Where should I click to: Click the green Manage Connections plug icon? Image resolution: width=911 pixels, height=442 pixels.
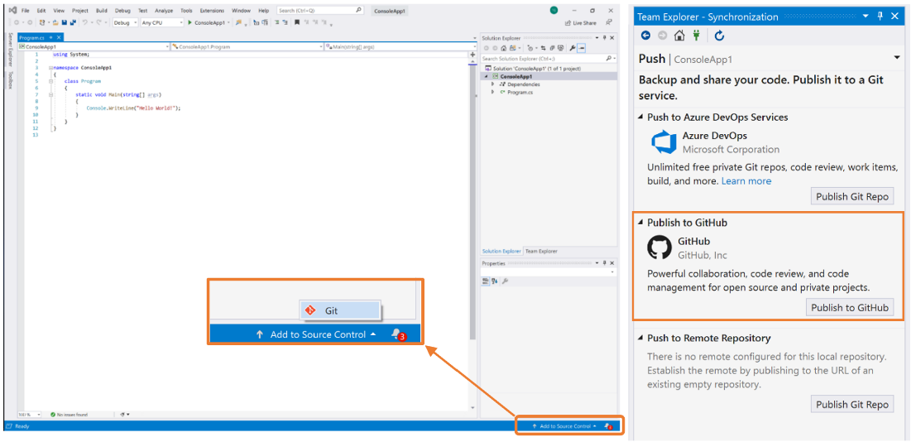pos(696,36)
